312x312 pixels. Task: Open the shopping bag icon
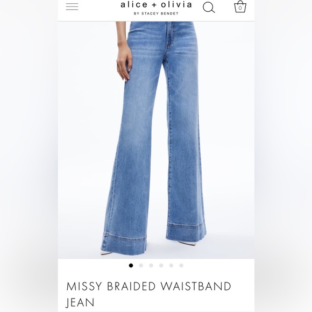coord(240,6)
